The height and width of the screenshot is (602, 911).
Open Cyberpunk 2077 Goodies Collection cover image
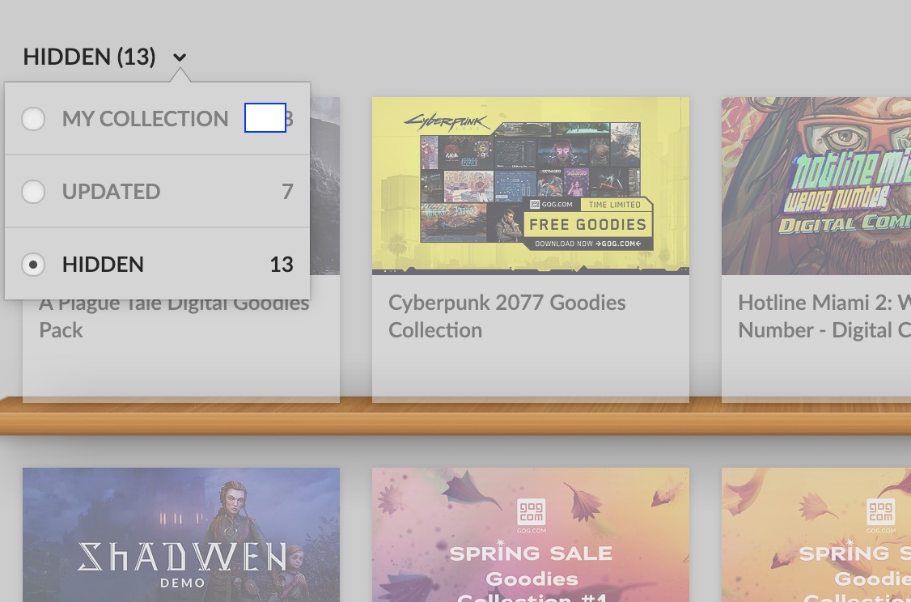531,186
